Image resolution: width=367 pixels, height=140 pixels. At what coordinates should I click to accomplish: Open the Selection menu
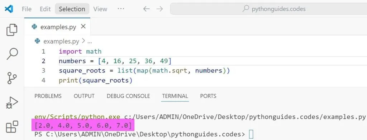click(72, 9)
